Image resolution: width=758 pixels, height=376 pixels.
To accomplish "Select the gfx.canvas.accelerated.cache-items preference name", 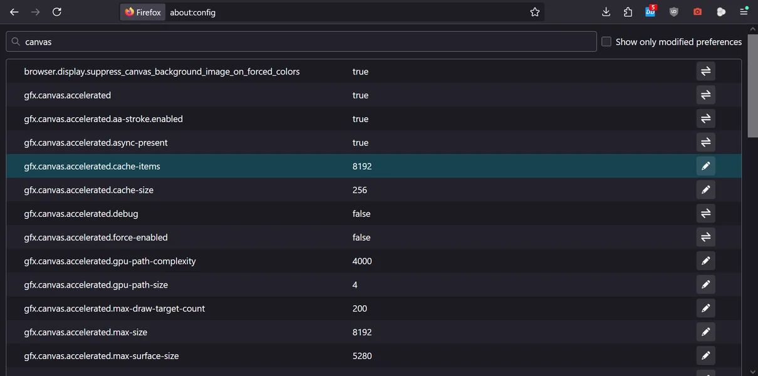I will [92, 166].
